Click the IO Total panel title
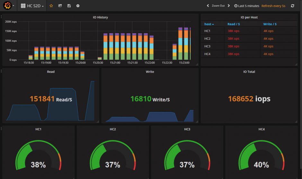 (249, 72)
